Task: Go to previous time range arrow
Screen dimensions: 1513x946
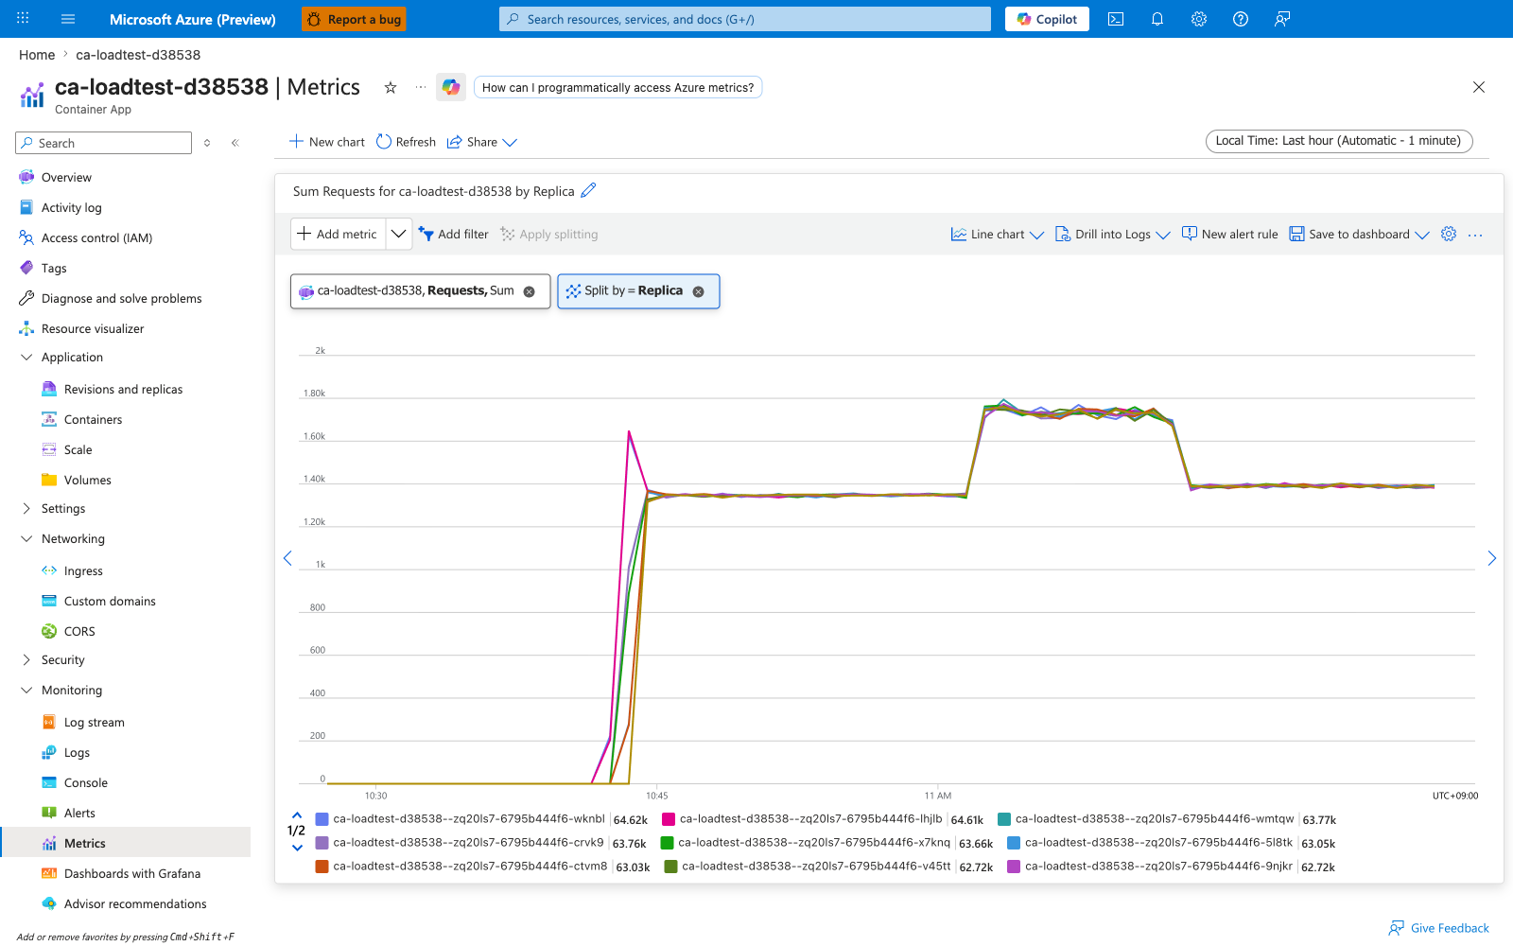Action: tap(288, 558)
